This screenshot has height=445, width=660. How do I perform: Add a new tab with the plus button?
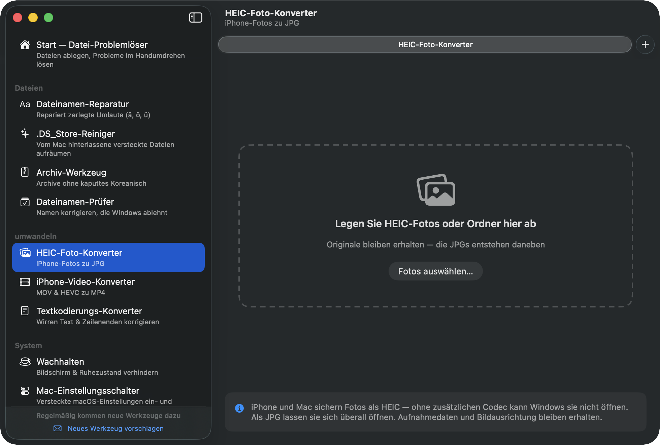[x=645, y=44]
